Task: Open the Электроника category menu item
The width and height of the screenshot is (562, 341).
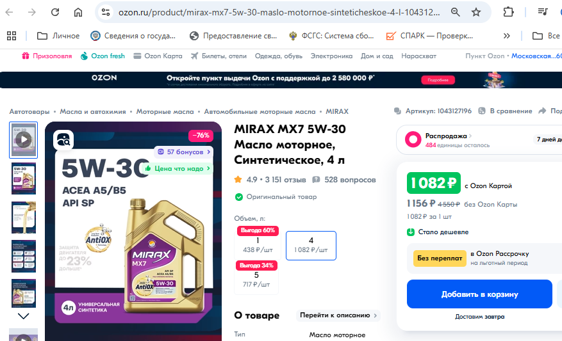Action: pyautogui.click(x=331, y=56)
